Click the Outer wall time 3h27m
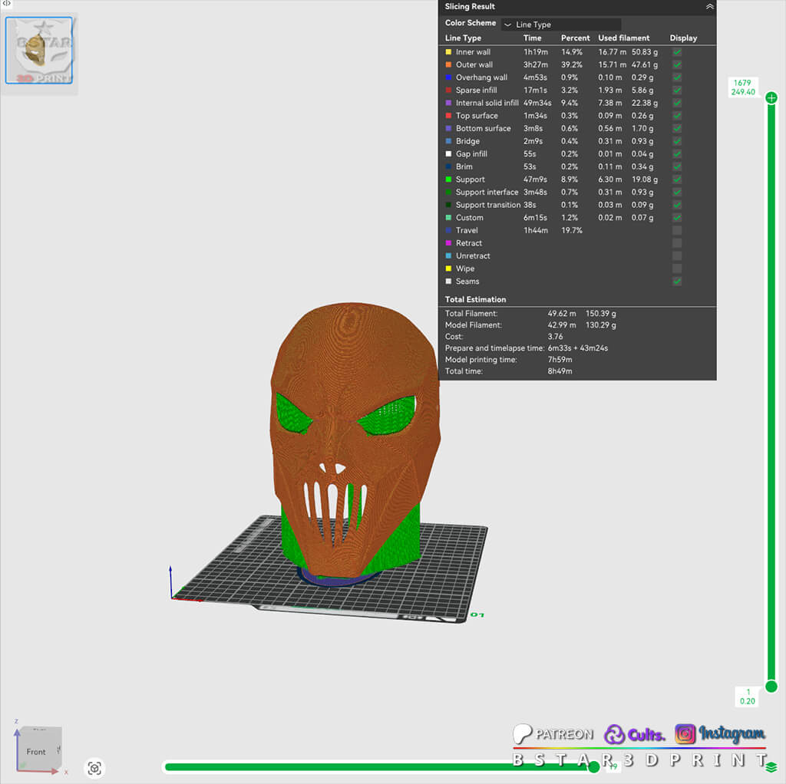The width and height of the screenshot is (786, 784). tap(535, 64)
